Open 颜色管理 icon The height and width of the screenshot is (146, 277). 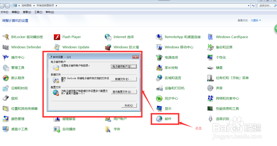6,119
